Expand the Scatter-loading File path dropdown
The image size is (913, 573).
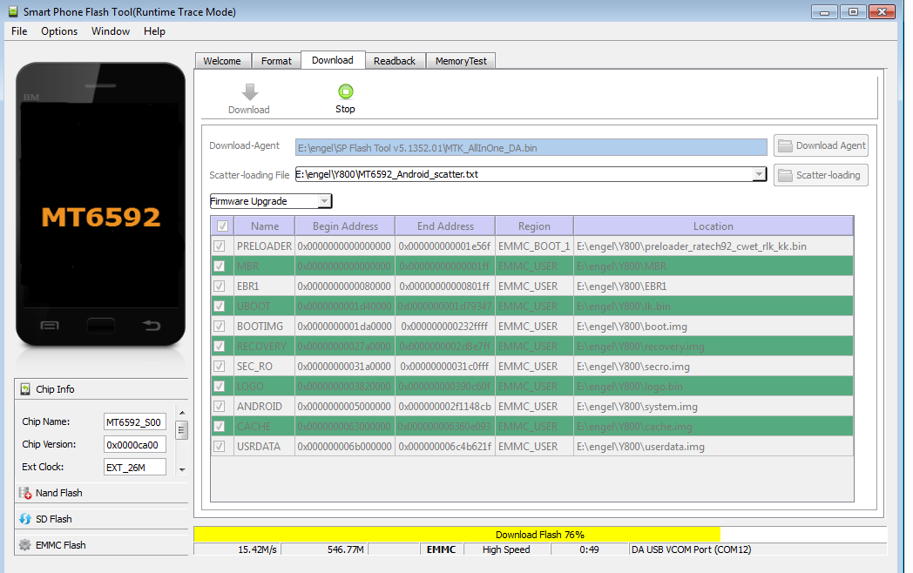tap(759, 174)
